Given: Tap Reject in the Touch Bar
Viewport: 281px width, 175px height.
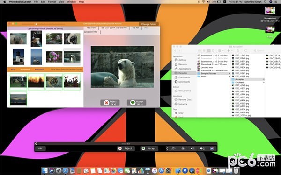Looking at the screenshot, I should click(x=126, y=148).
